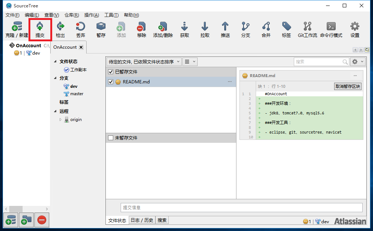
Task: Click the 提交信息 commit message field
Action: [x=241, y=207]
